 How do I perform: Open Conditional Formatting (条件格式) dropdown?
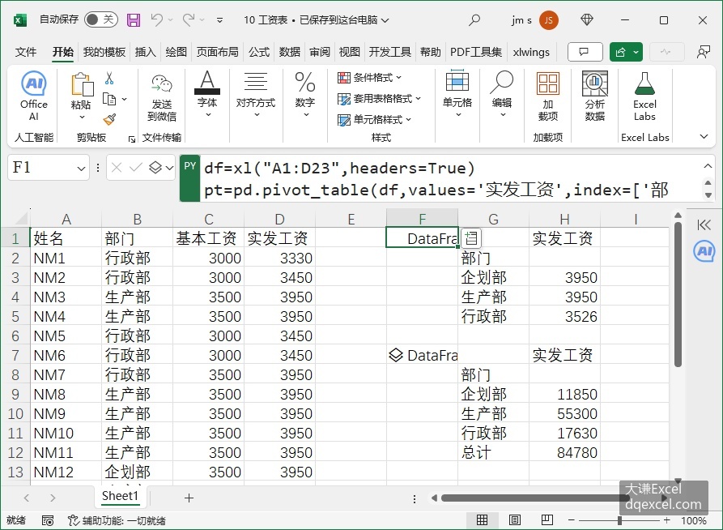pos(369,78)
